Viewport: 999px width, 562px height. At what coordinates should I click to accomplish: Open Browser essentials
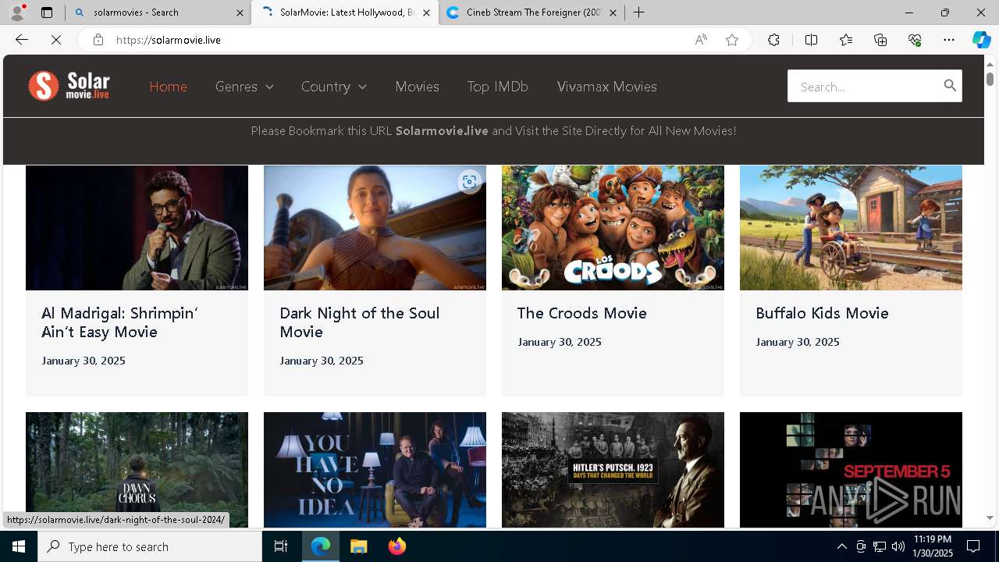click(915, 40)
